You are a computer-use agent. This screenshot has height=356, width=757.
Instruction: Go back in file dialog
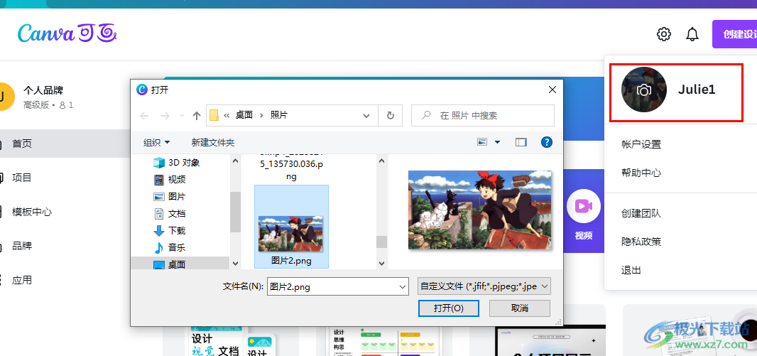pos(144,115)
